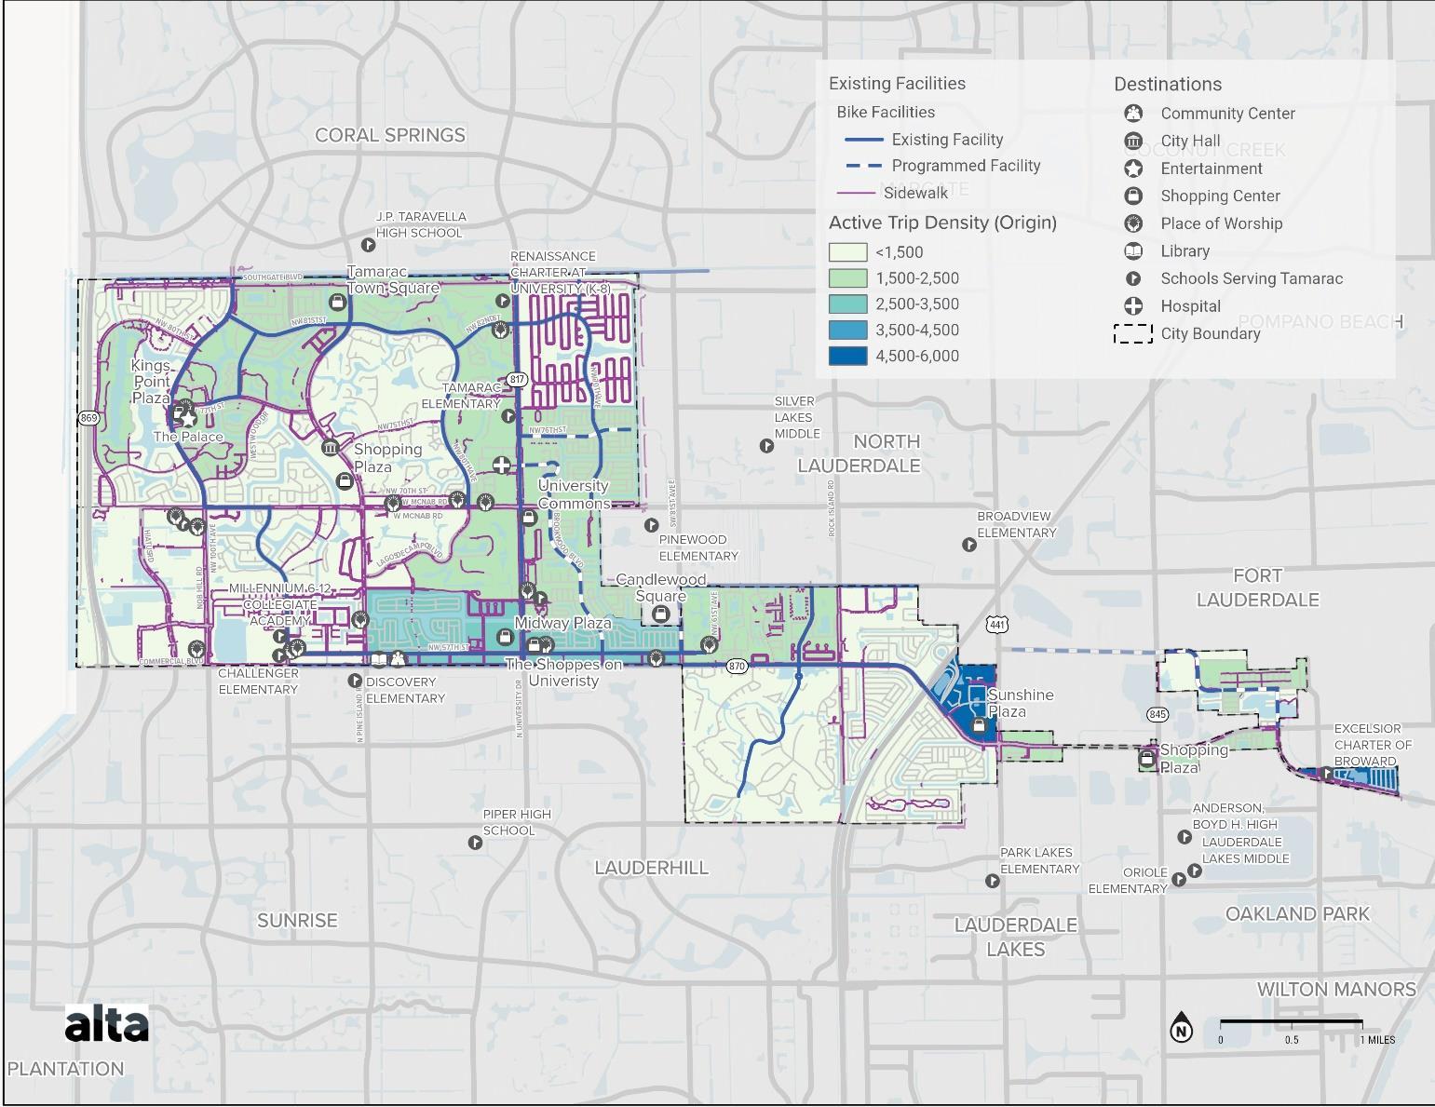Click the 'Kings Point Plaza' map label
1435x1107 pixels.
coord(151,382)
